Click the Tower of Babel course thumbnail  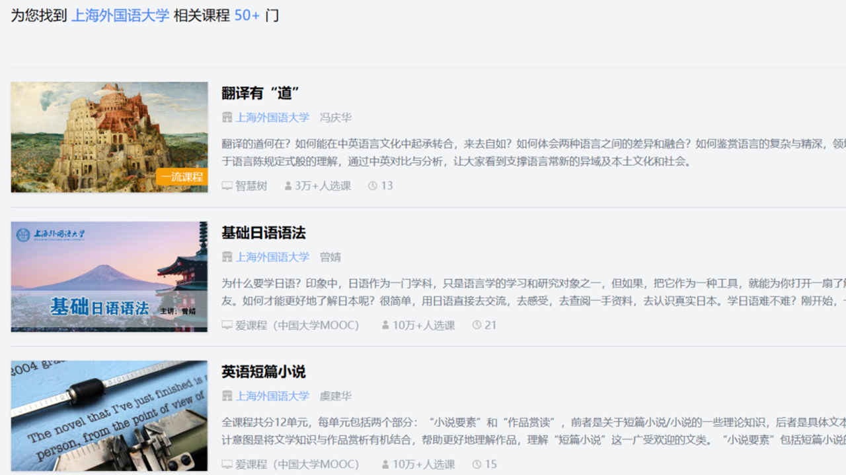pos(110,137)
